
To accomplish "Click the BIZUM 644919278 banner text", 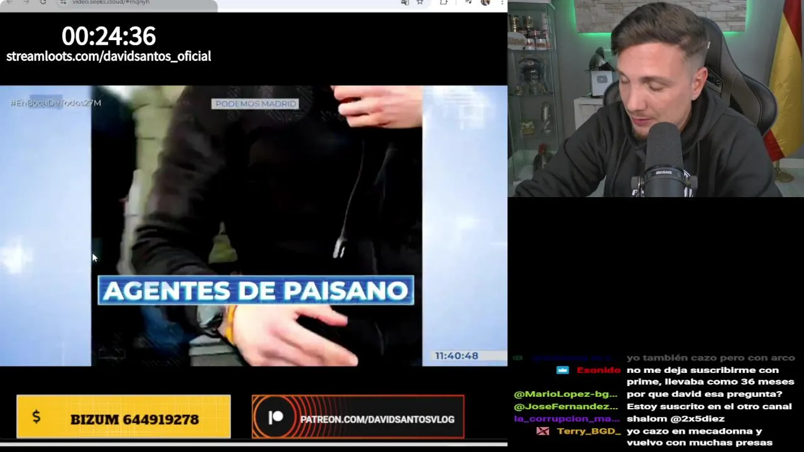I will pos(134,419).
